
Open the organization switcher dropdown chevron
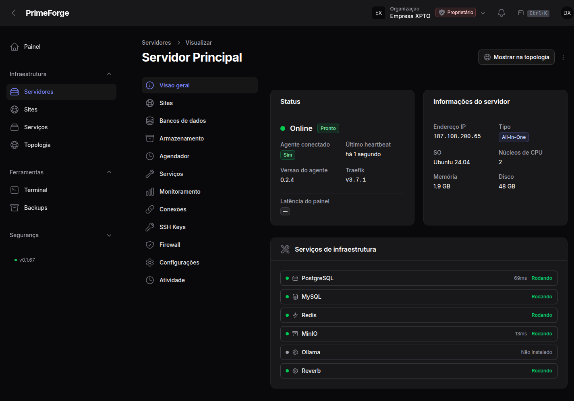point(483,13)
